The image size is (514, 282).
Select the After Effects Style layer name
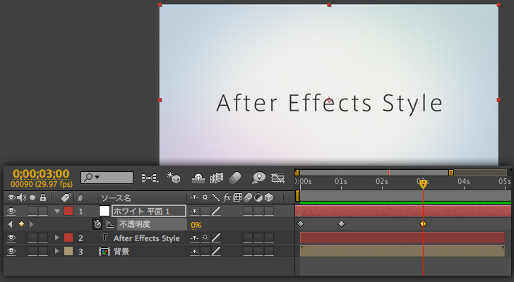coord(147,238)
